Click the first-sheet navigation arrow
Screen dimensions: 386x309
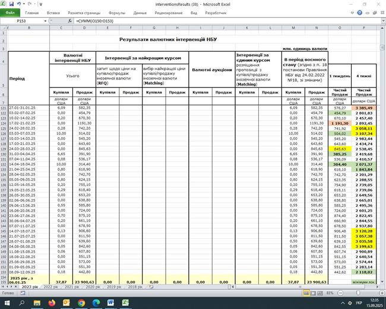pyautogui.click(x=3, y=287)
